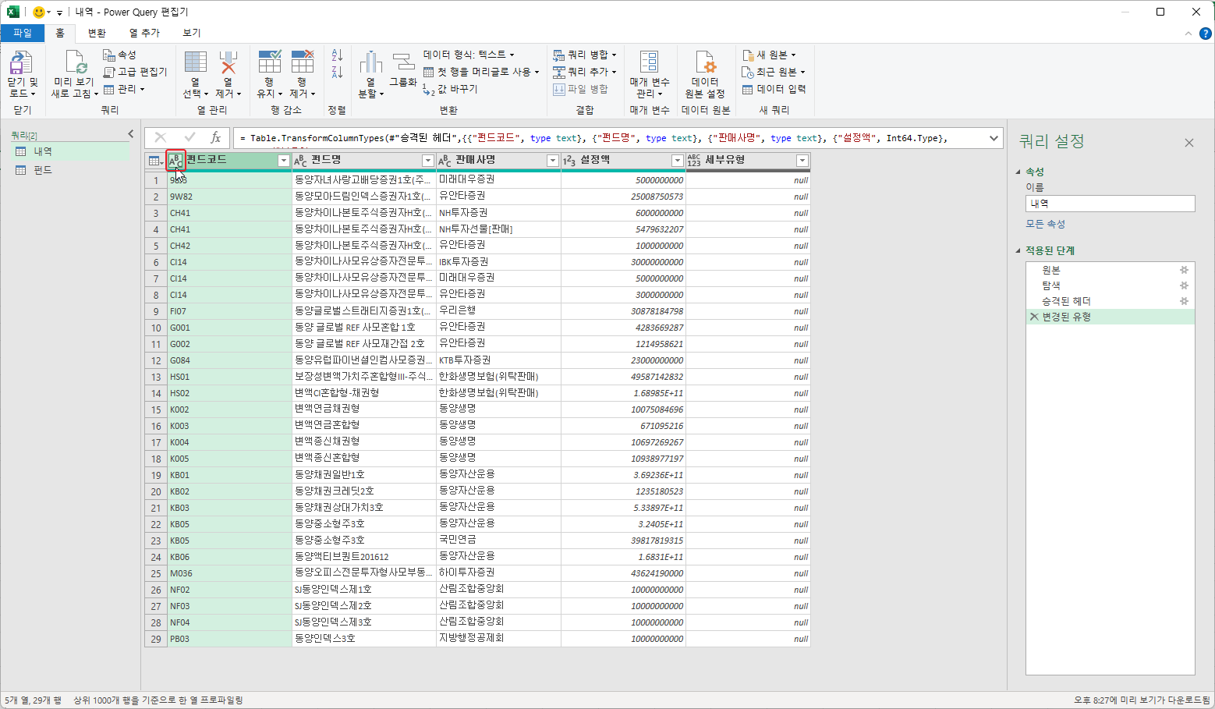Click cell 우리은행 in 판매사명 column

[498, 311]
